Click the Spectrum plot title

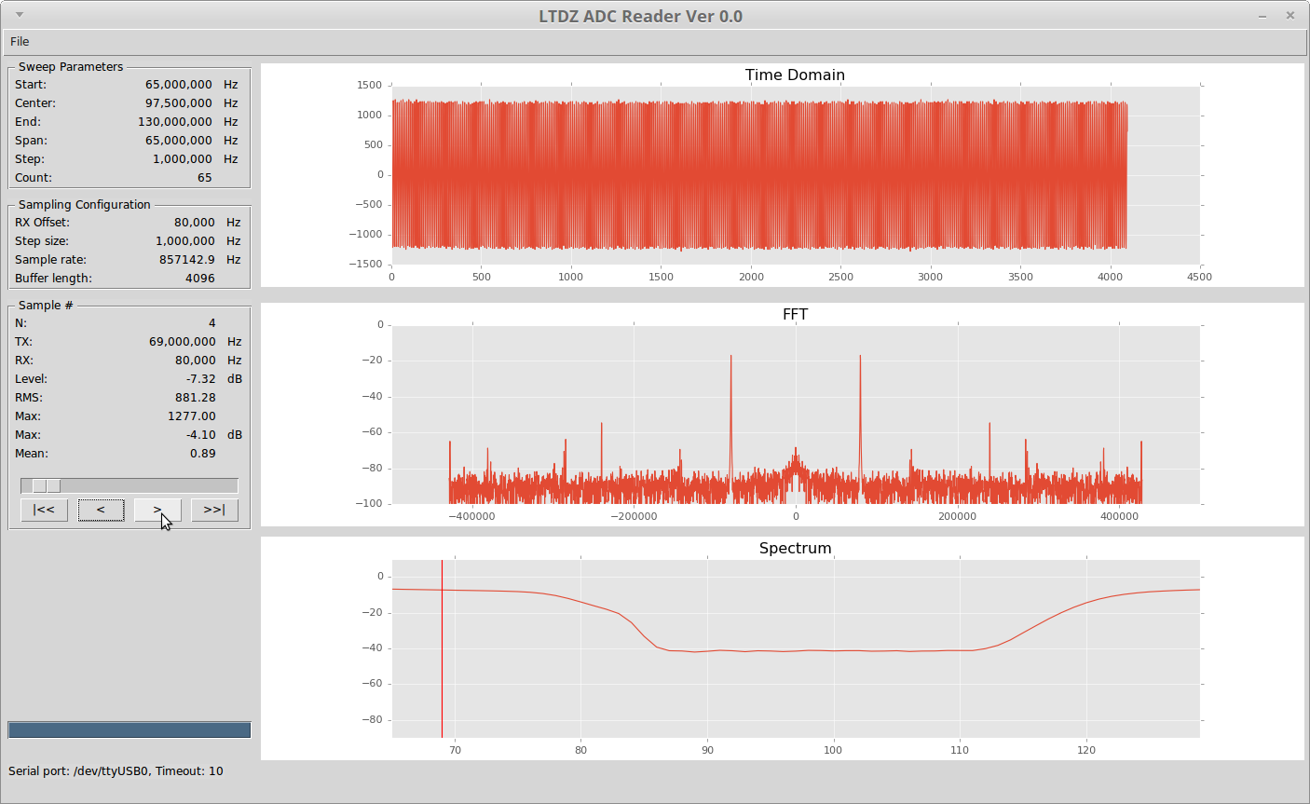coord(795,548)
